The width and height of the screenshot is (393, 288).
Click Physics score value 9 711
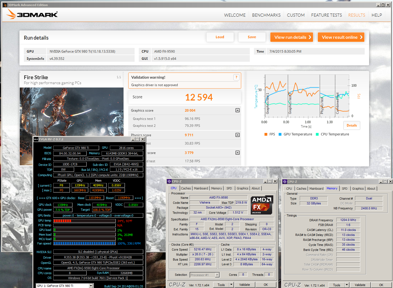click(189, 135)
